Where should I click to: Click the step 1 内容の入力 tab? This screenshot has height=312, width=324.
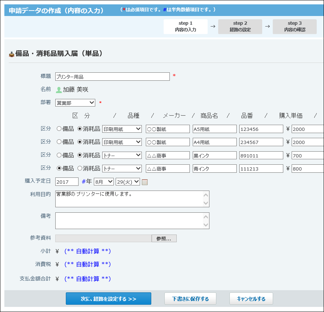185,27
